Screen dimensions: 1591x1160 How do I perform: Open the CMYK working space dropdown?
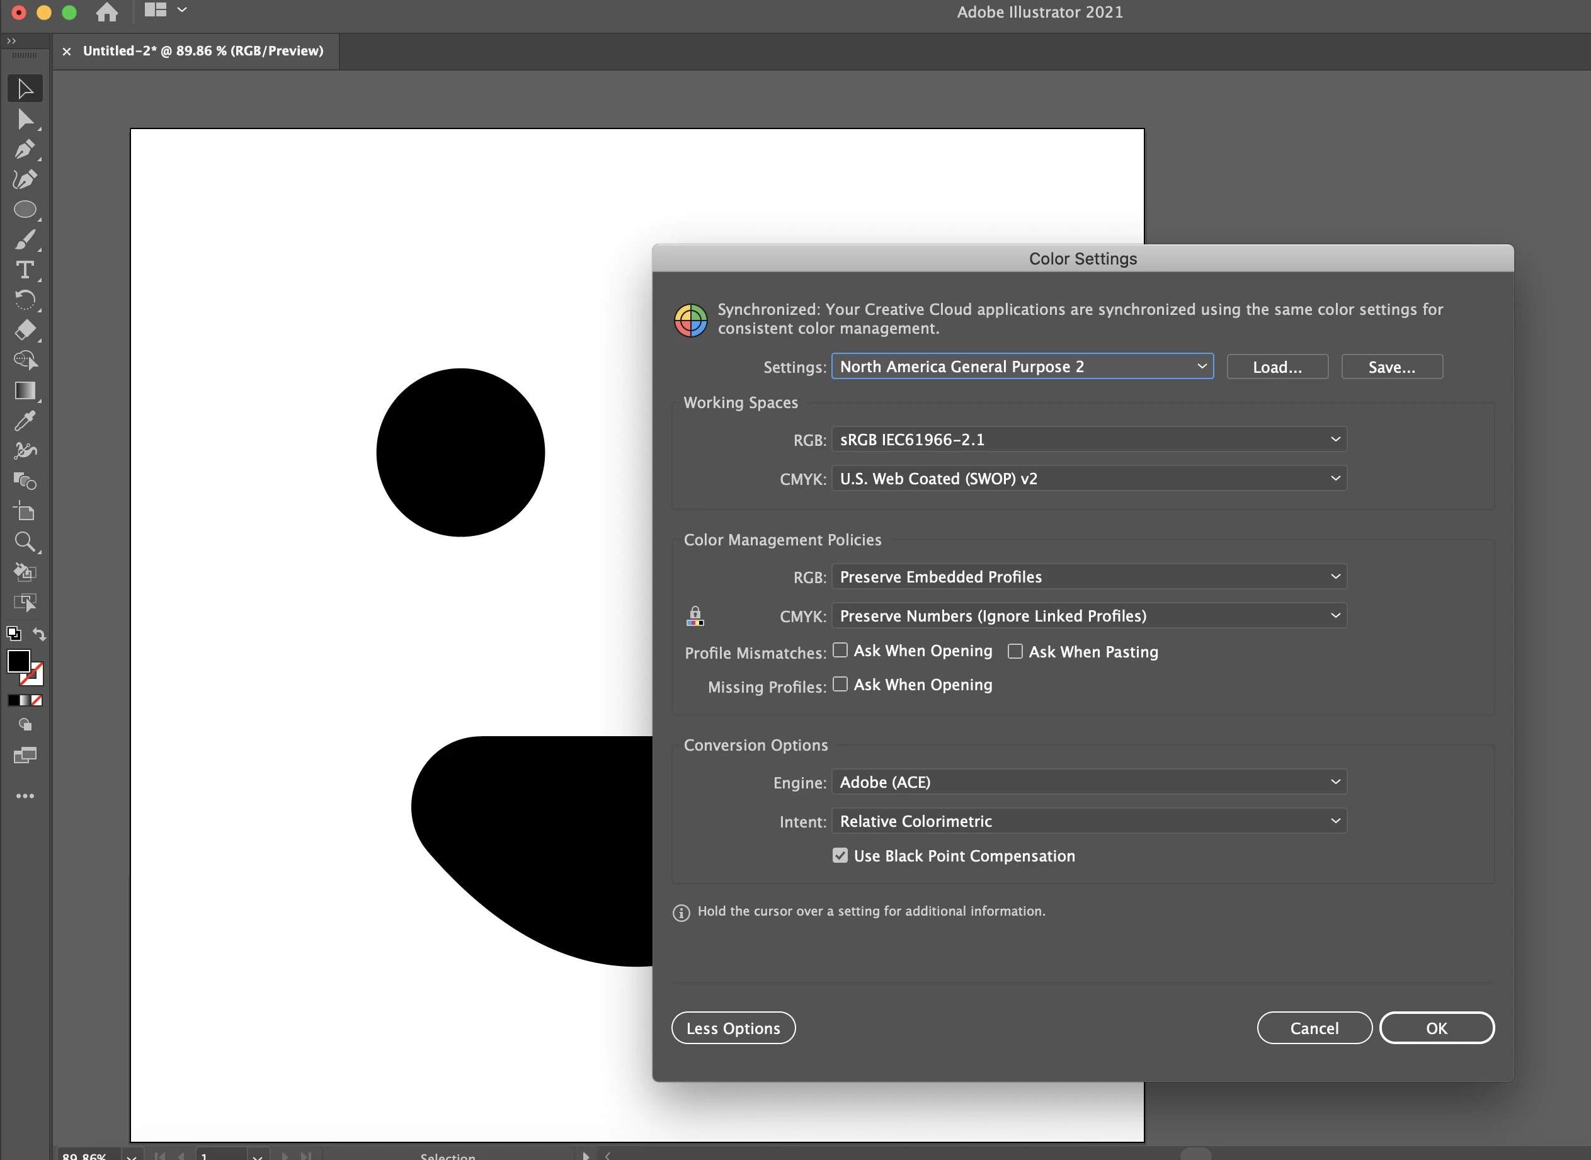[1088, 479]
